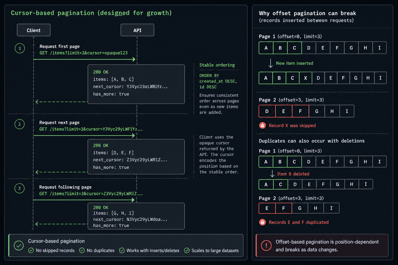The height and width of the screenshot is (265, 398).
Task: Click the first 200 OK response box
Action: coord(136,84)
